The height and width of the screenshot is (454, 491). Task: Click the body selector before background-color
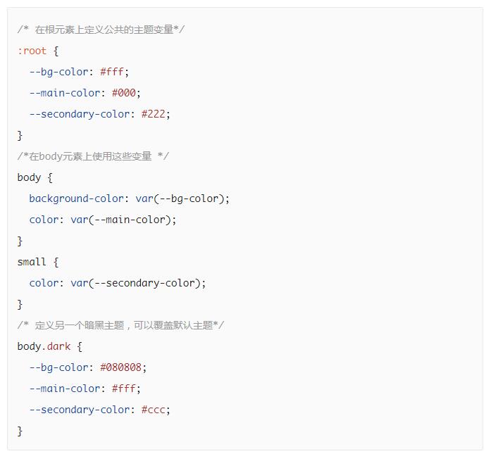pos(29,177)
